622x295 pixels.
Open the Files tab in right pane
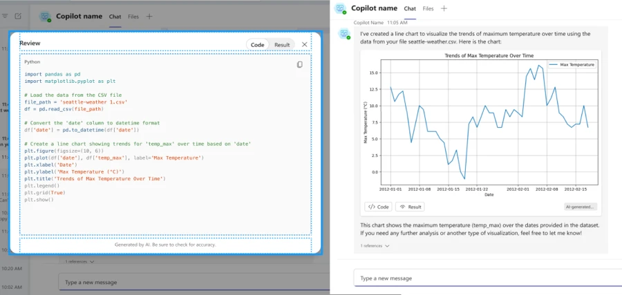pos(428,8)
